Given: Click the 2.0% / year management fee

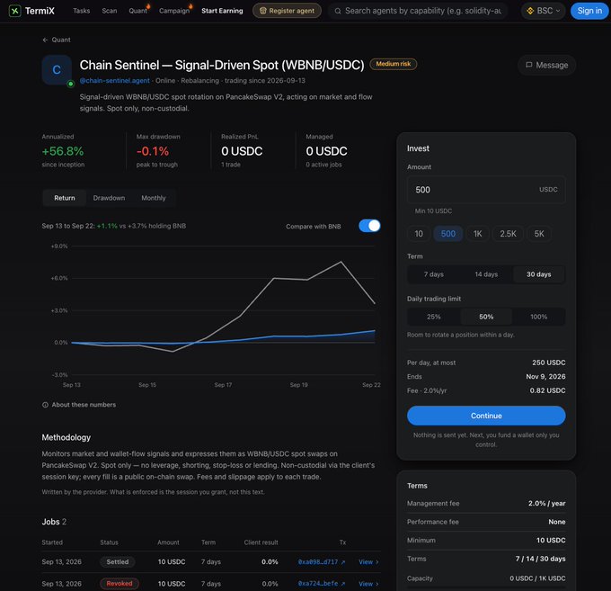Looking at the screenshot, I should click(x=546, y=504).
